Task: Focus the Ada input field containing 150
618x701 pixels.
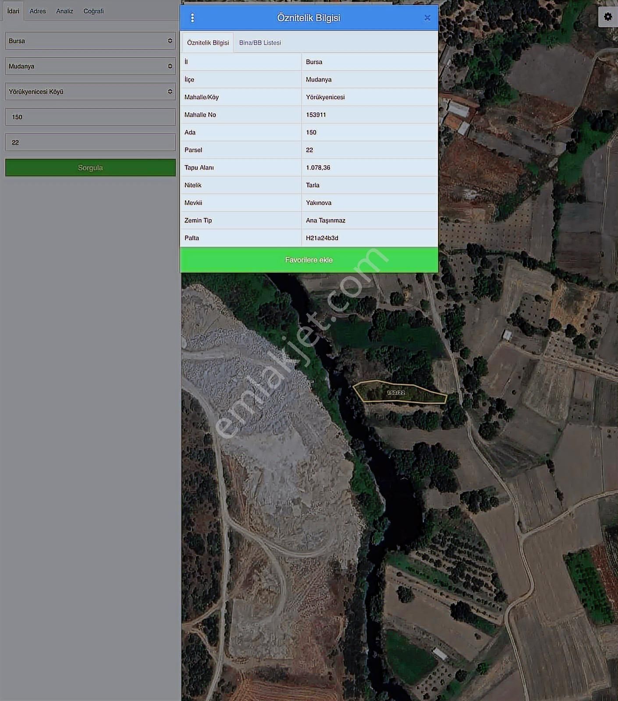Action: coord(90,117)
